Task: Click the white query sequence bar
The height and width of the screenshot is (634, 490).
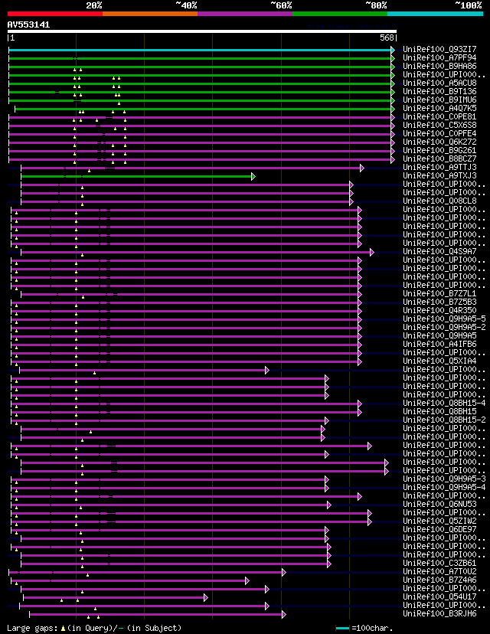Action: coord(202,31)
